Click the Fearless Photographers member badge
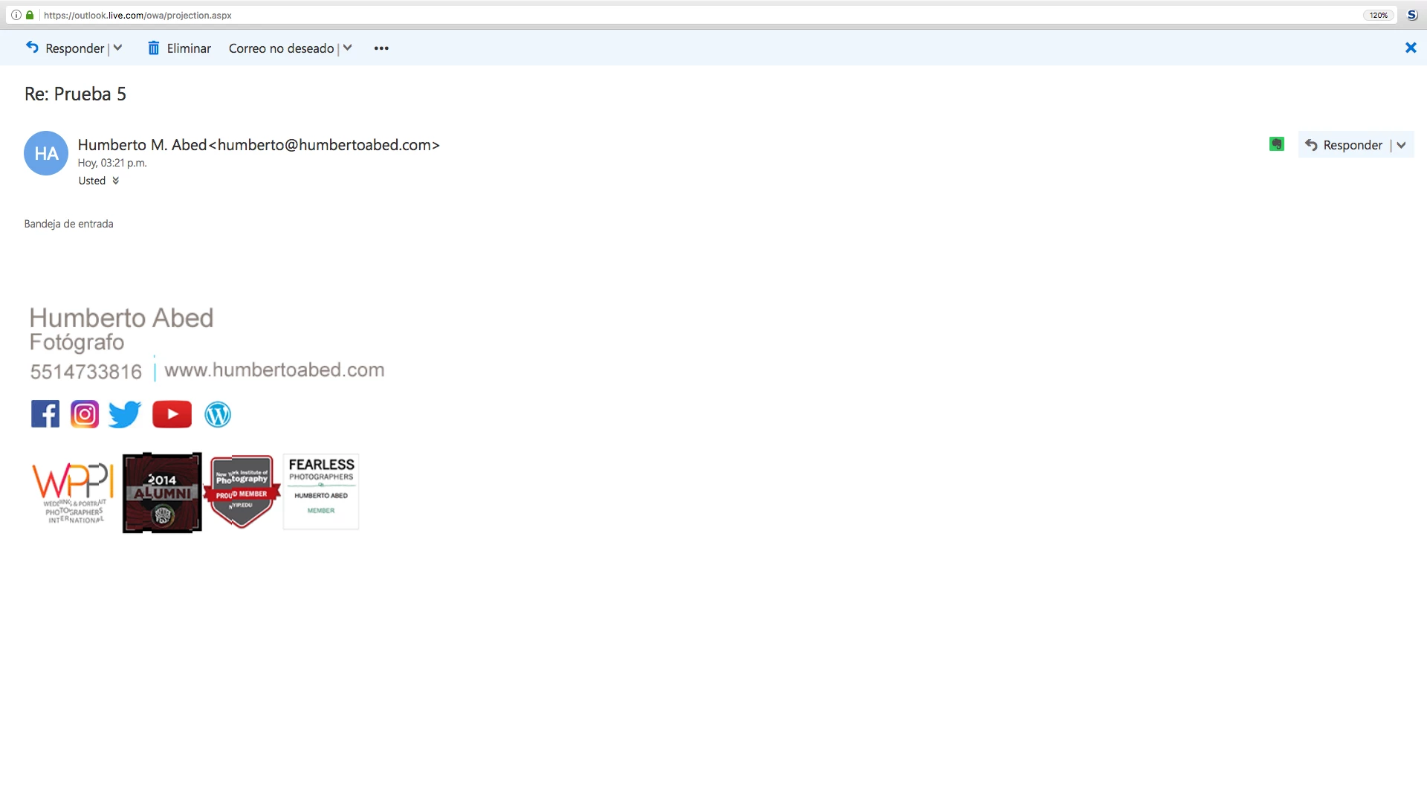 321,491
